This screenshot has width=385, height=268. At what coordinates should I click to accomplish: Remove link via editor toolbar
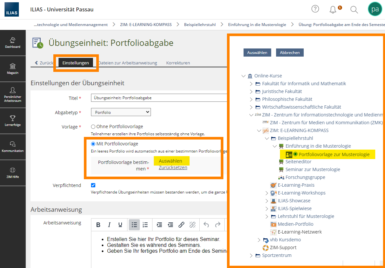coord(192,225)
